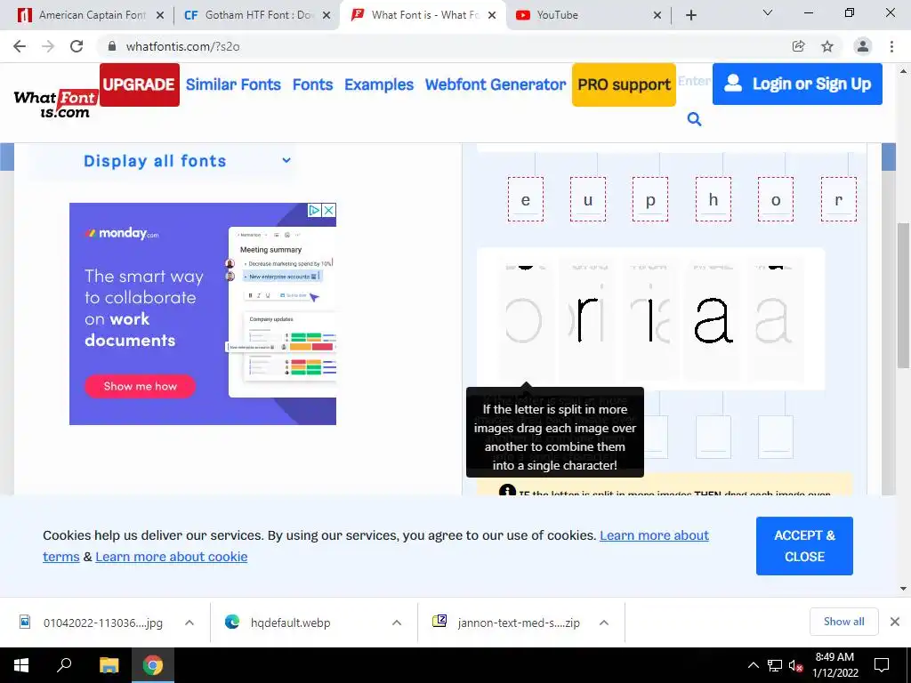The width and height of the screenshot is (911, 683).
Task: Open options for jannon-text-med zip download
Action: [604, 623]
